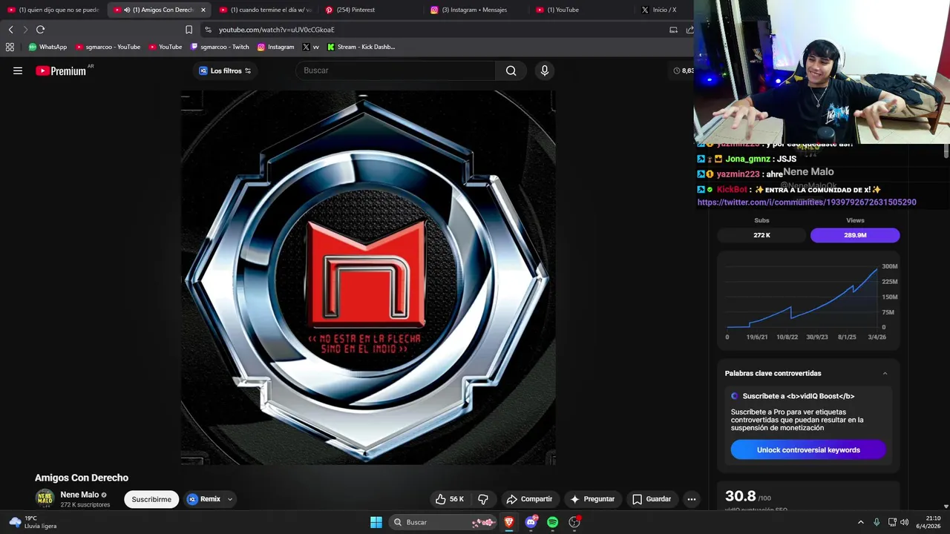This screenshot has height=534, width=950.
Task: Open the vidIQ Los filtros button
Action: point(225,70)
